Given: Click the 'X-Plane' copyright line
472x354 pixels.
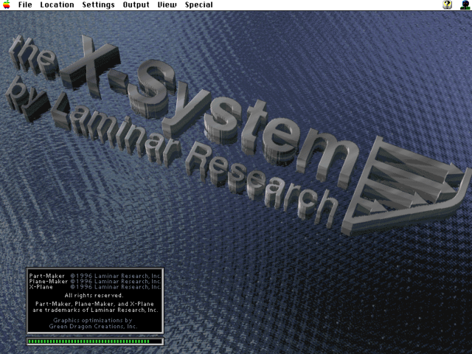Looking at the screenshot, I should 95,287.
